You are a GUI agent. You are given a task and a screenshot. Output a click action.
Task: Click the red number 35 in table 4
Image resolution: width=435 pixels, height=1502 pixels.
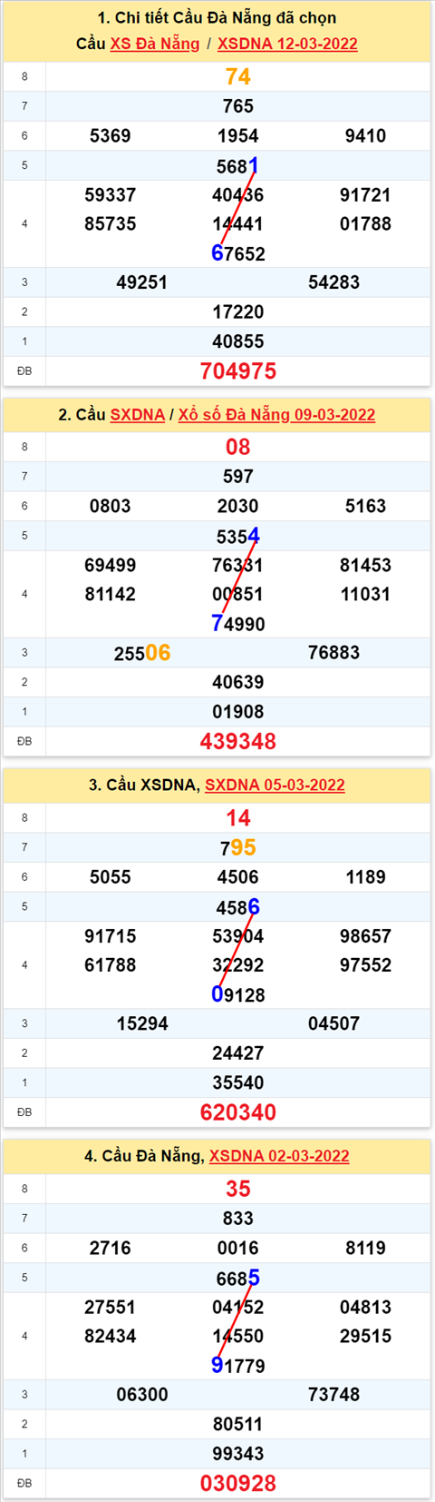point(238,1188)
